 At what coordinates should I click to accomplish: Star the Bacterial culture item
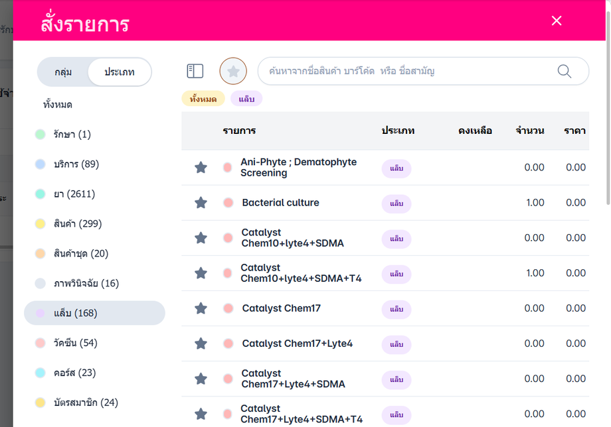point(201,202)
